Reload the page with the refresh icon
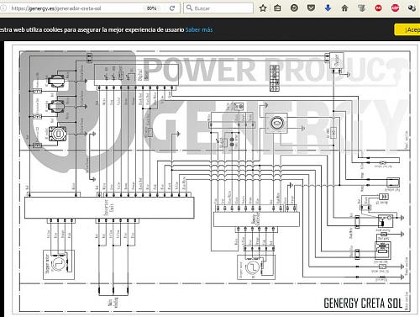This screenshot has height=317, width=420. (172, 8)
